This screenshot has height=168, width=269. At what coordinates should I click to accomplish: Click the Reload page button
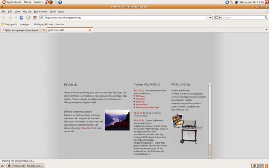tap(21, 18)
